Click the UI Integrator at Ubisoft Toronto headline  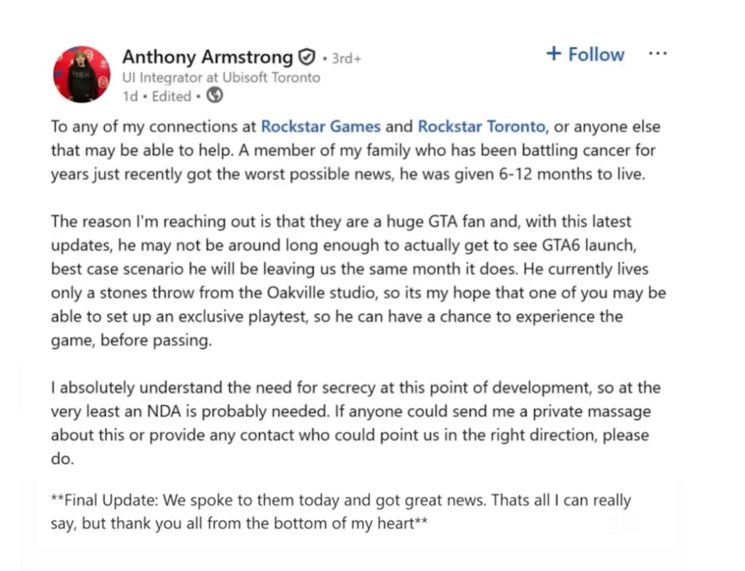221,77
